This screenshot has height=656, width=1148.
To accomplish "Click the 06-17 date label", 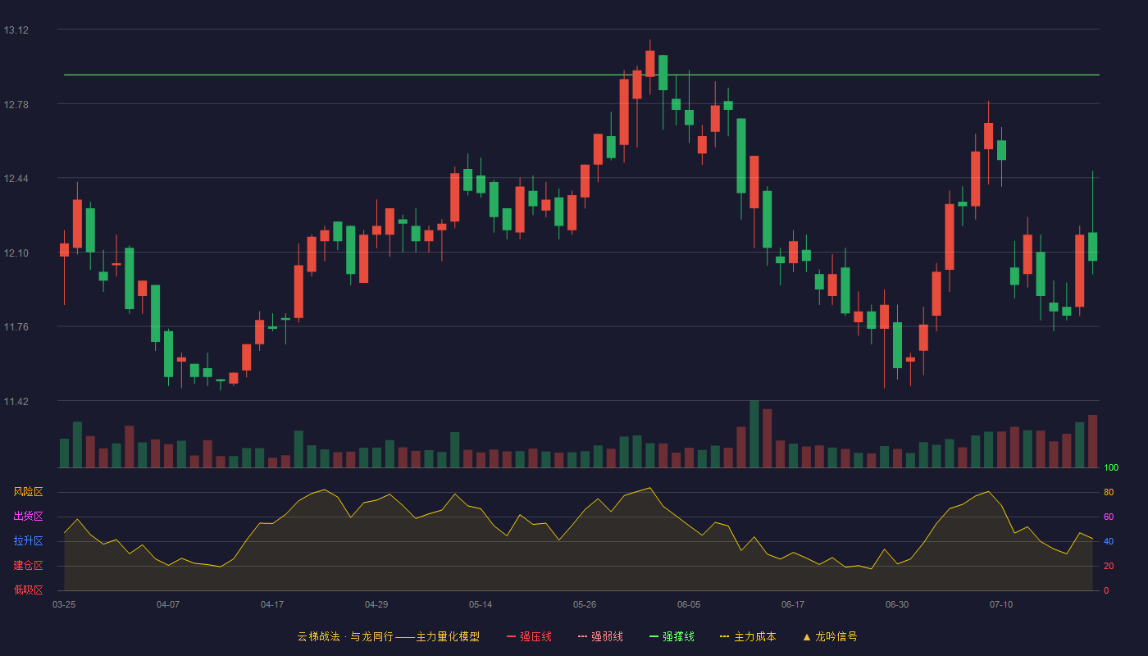I will (793, 604).
